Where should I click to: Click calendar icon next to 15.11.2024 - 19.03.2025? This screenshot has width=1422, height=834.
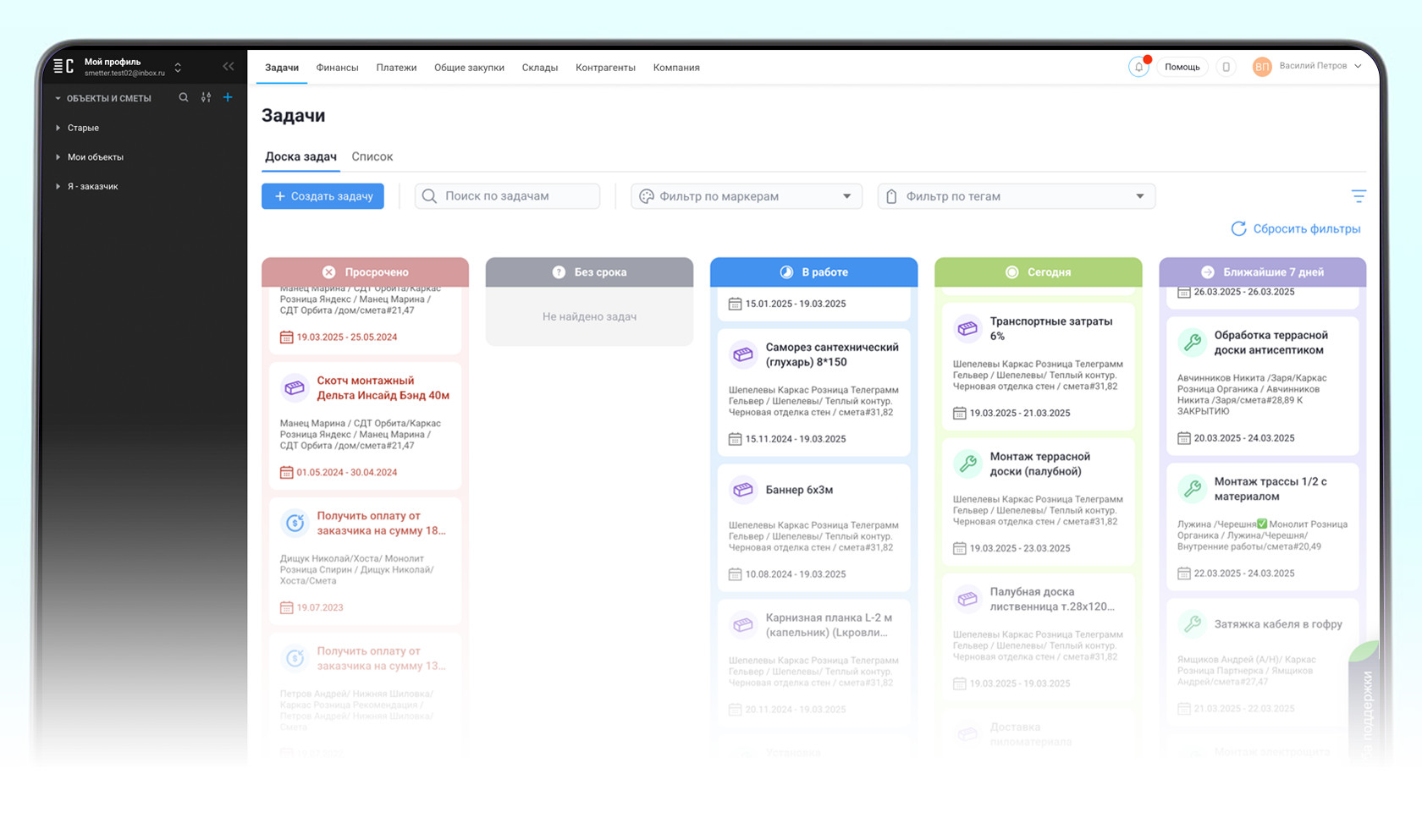tap(736, 439)
